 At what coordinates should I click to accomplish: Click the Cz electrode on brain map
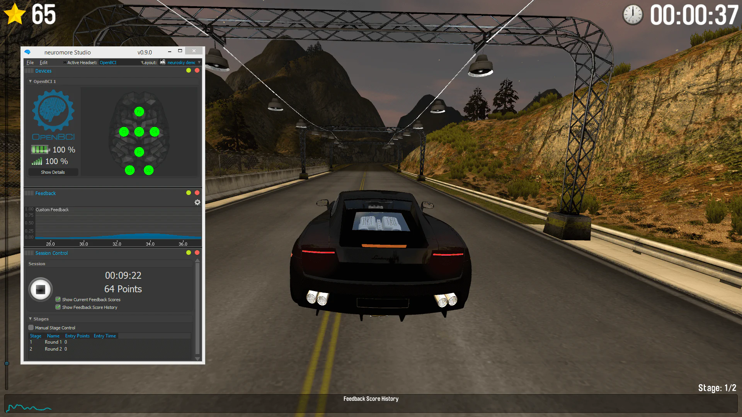[x=139, y=132]
